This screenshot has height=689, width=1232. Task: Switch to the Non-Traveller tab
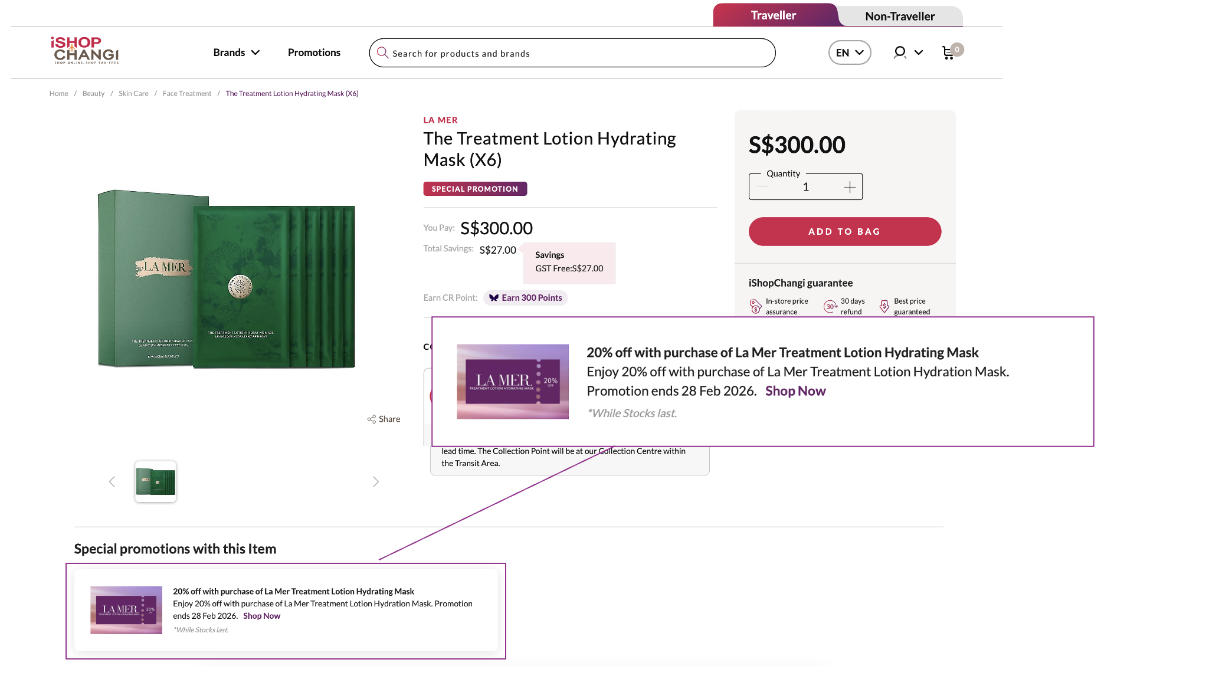[x=899, y=17]
